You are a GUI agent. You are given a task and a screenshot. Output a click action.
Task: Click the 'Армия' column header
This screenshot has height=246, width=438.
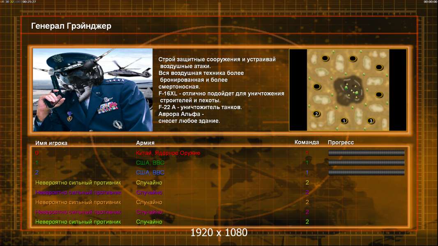pyautogui.click(x=145, y=143)
